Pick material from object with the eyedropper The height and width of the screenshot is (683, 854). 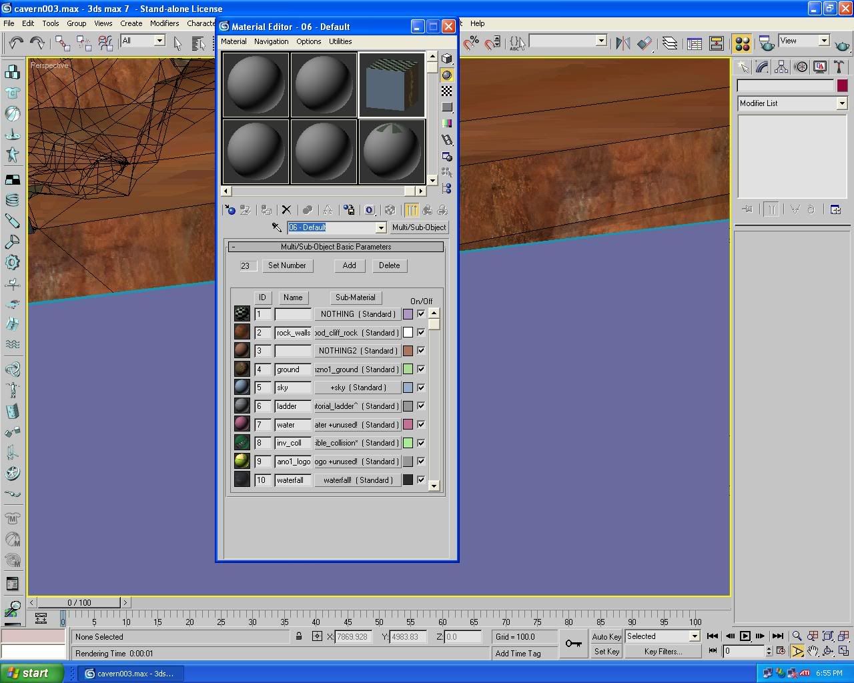point(276,227)
